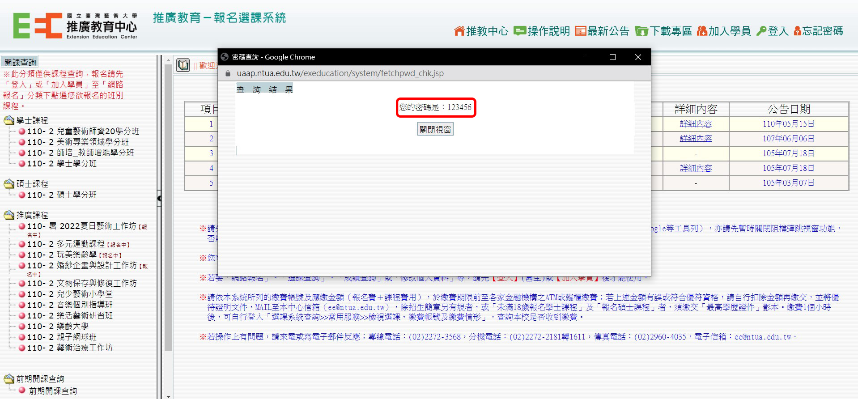Expand the 學士課程 folder

pos(9,120)
